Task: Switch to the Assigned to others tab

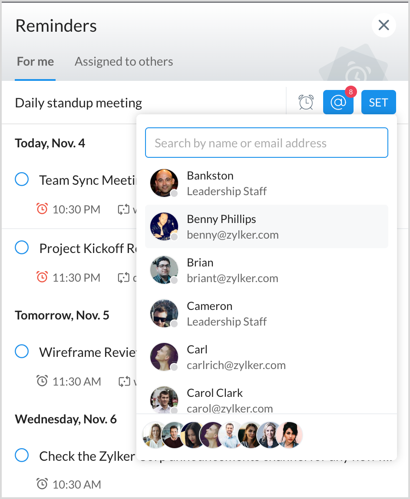Action: point(124,62)
